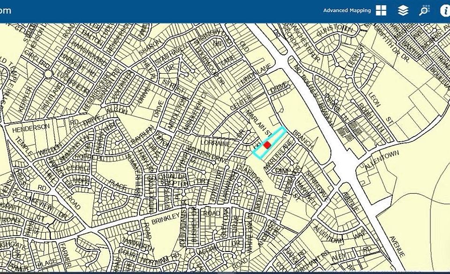
Task: Click the Brinkley Road label
Action: coord(165,218)
